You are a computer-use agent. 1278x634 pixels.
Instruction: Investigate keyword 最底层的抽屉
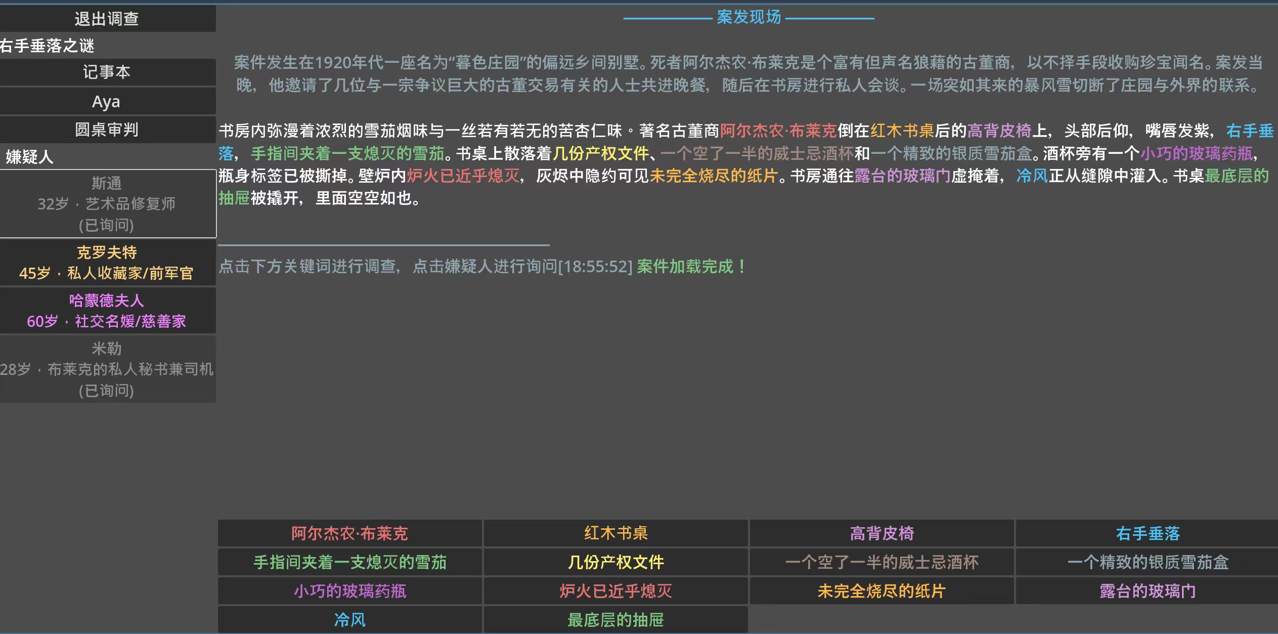pyautogui.click(x=615, y=620)
